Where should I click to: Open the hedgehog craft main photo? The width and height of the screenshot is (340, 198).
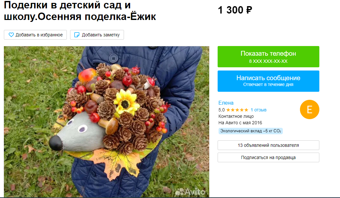tap(107, 122)
